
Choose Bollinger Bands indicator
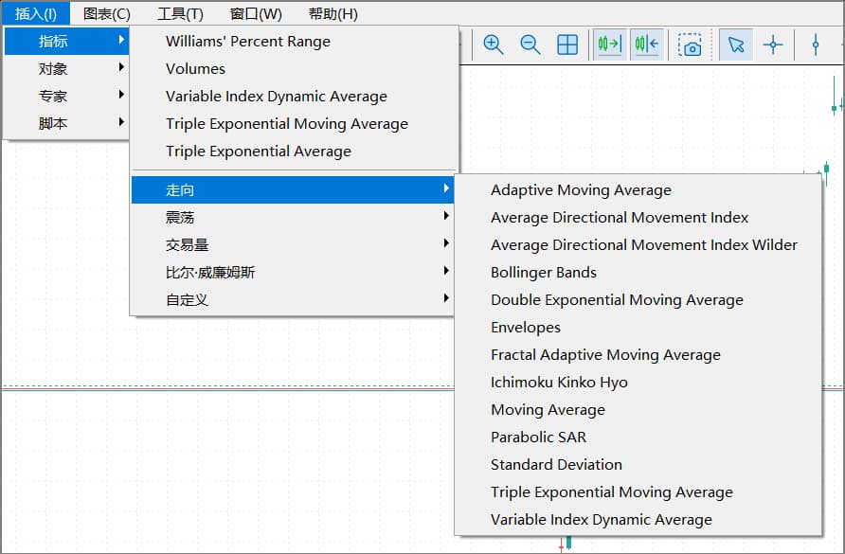tap(544, 273)
